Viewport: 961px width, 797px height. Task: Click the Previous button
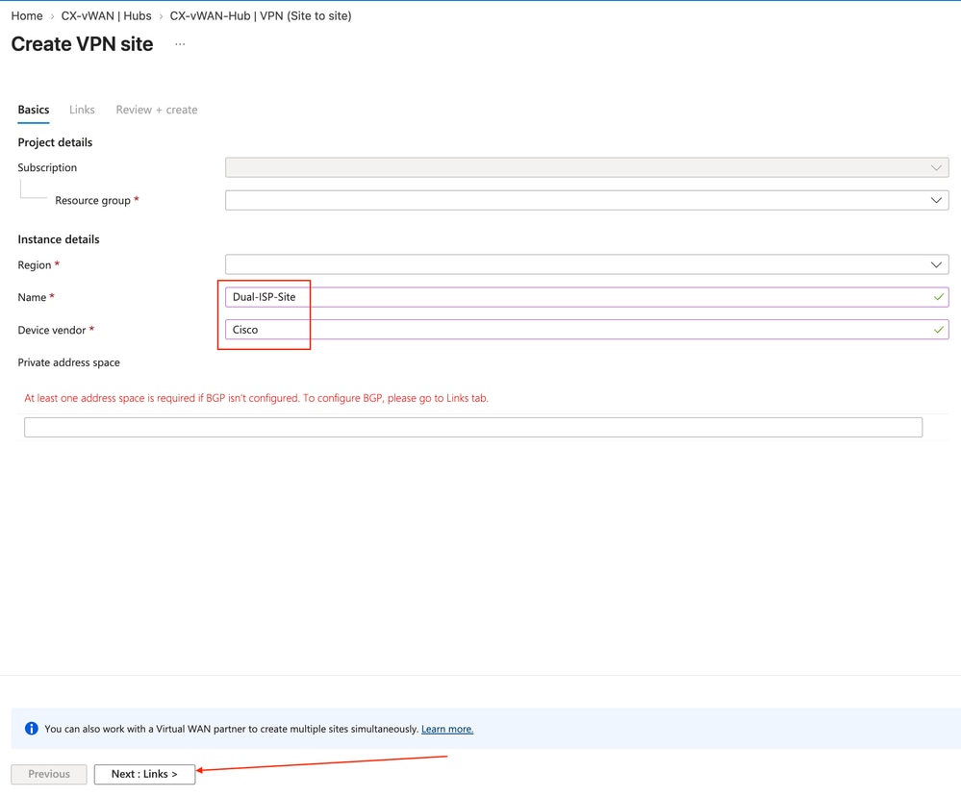coord(49,774)
